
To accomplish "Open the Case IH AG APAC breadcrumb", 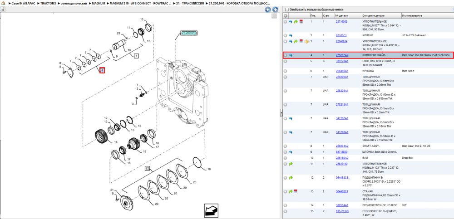I will point(23,3).
